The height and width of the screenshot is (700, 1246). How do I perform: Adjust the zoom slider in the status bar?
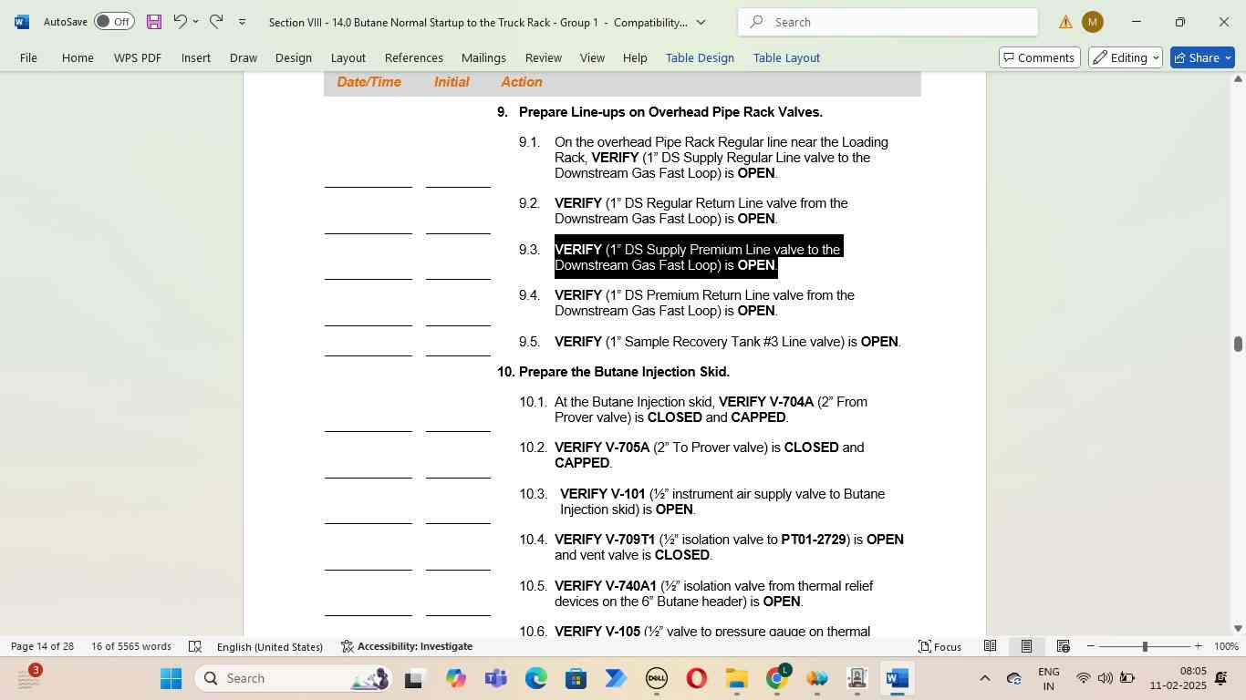1145,646
